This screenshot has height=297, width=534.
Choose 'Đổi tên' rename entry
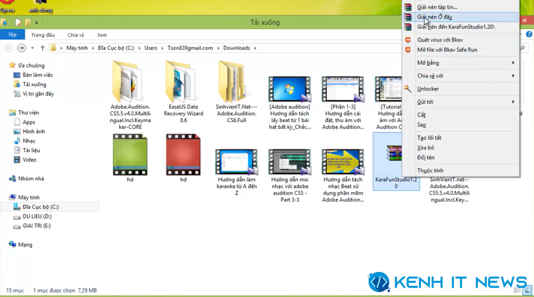coord(460,157)
